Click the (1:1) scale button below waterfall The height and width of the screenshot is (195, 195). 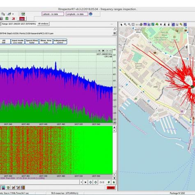click(102, 182)
